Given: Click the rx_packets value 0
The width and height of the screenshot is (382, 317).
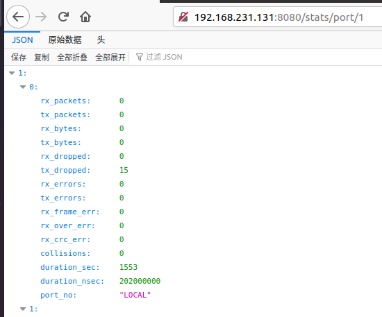Looking at the screenshot, I should pos(122,101).
